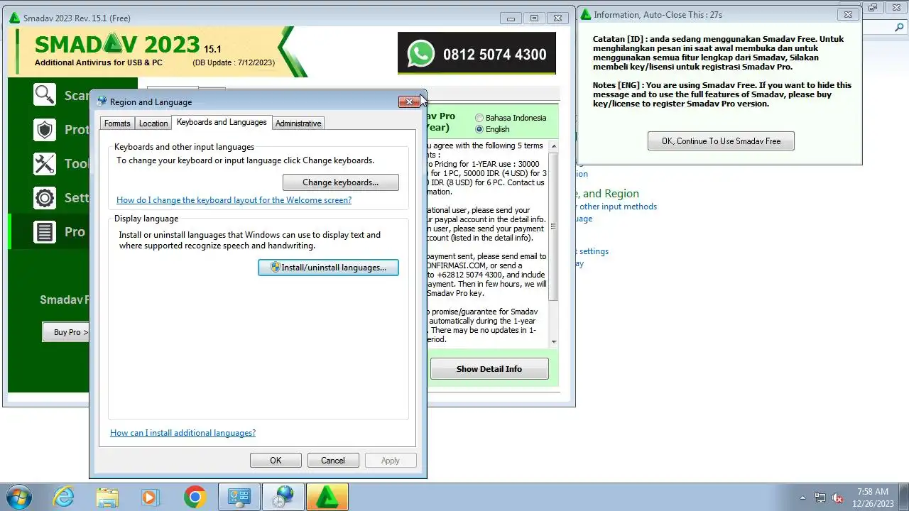Open Windows Explorer from the taskbar
909x511 pixels.
107,497
